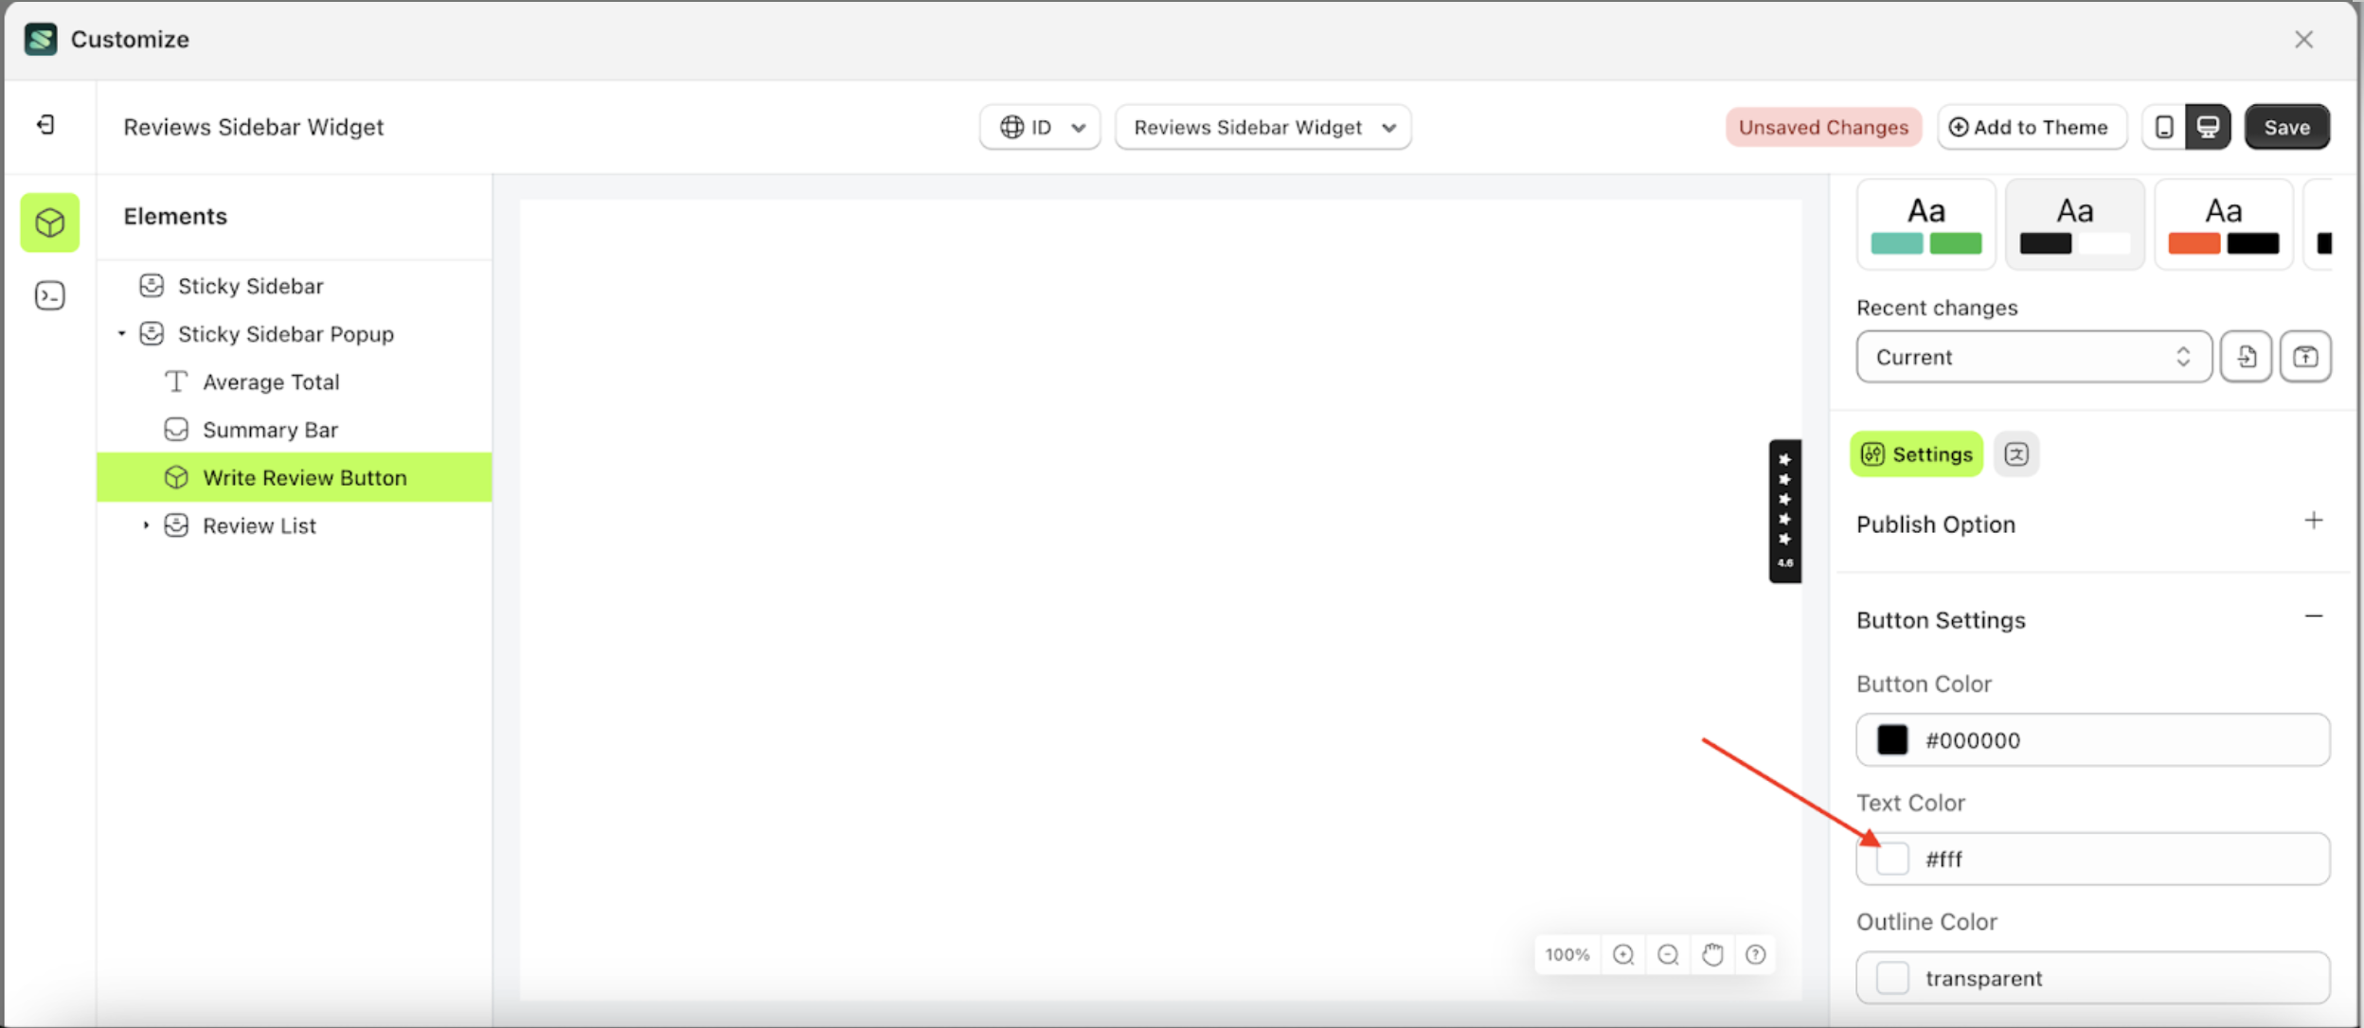Collapse the Sticky Sidebar Popup tree item
The height and width of the screenshot is (1028, 2364).
(121, 333)
